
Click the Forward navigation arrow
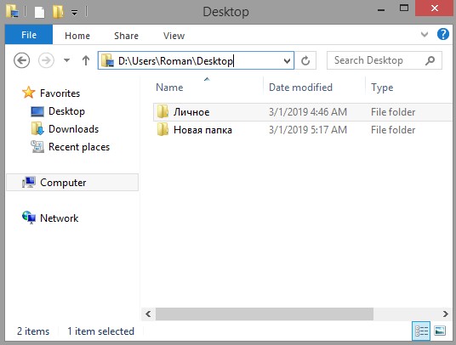(46, 60)
